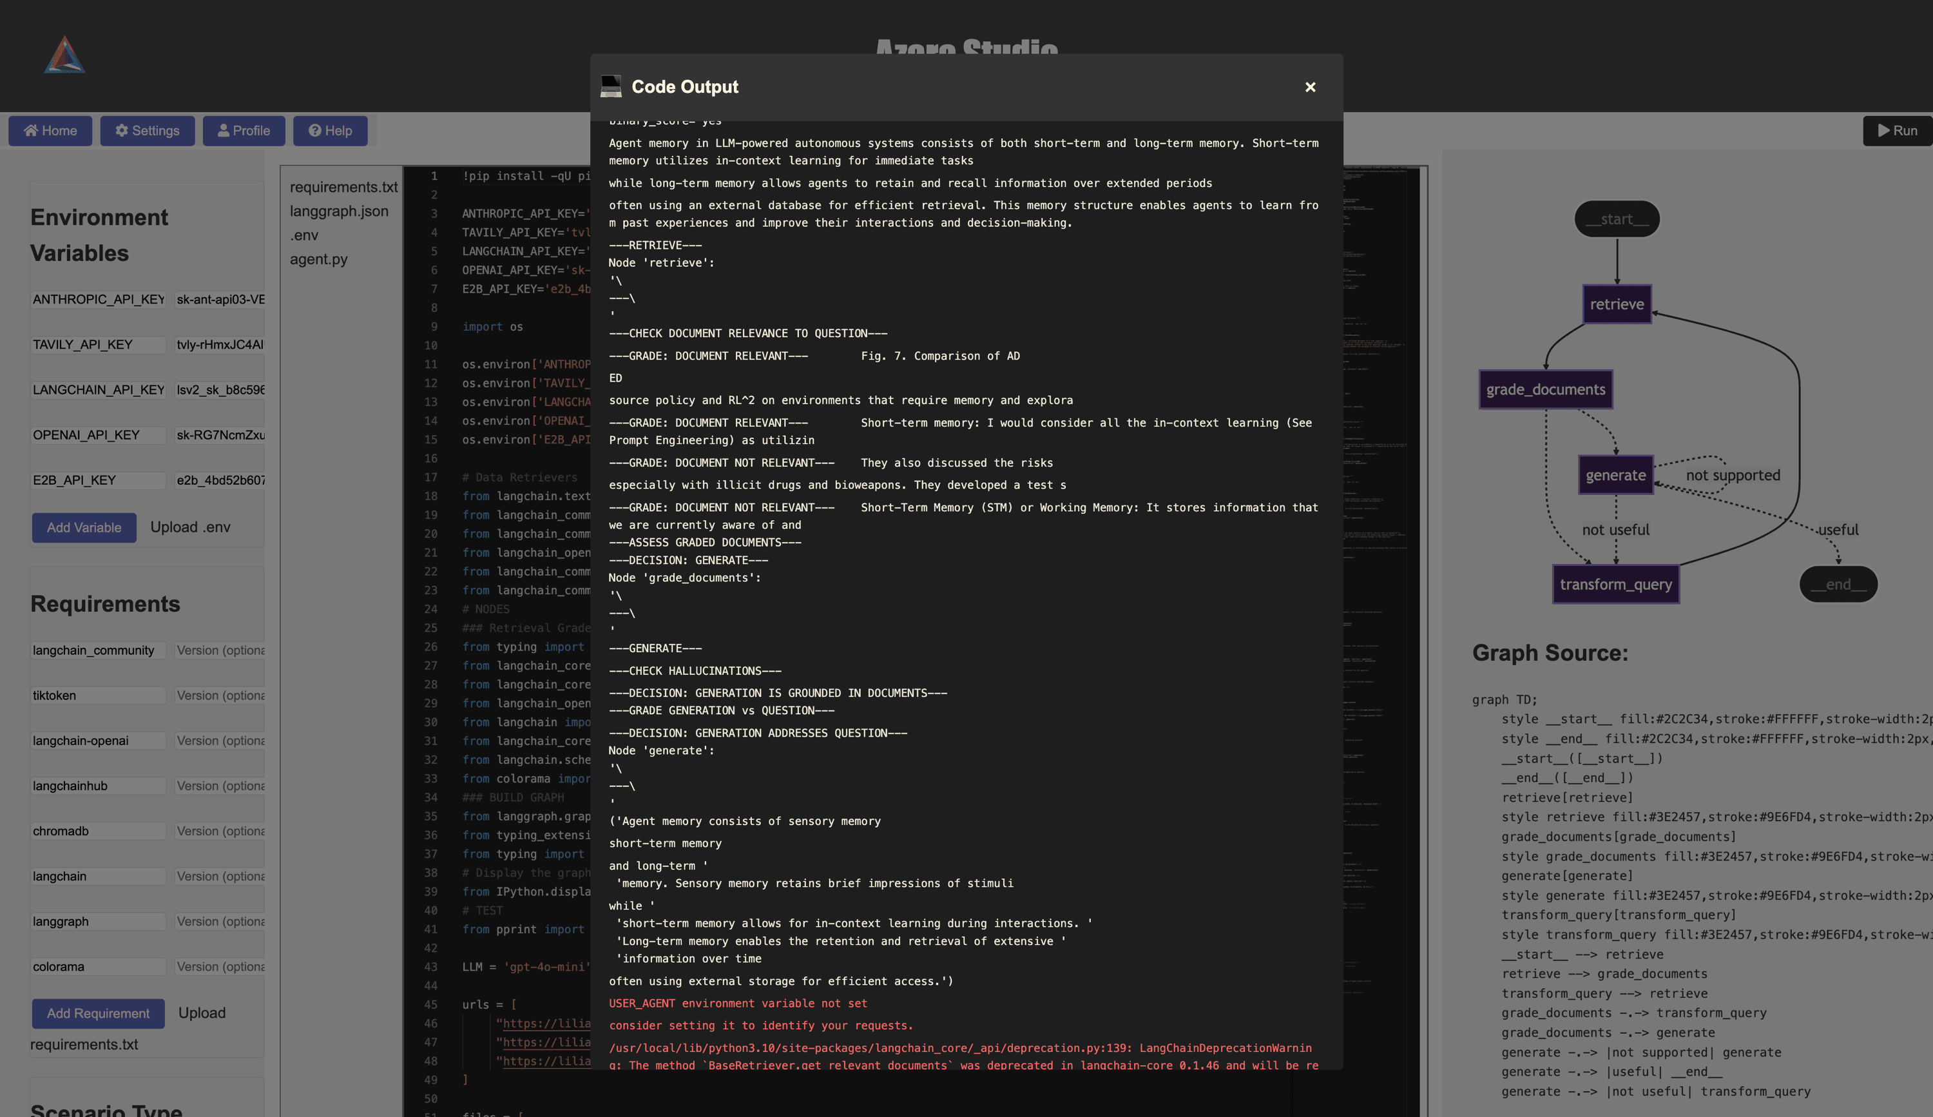Open the Home page button

(x=51, y=130)
